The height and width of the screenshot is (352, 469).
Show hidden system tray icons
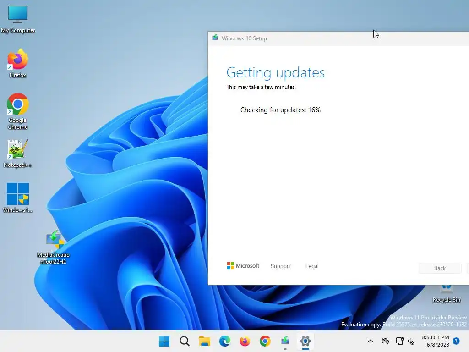point(370,341)
